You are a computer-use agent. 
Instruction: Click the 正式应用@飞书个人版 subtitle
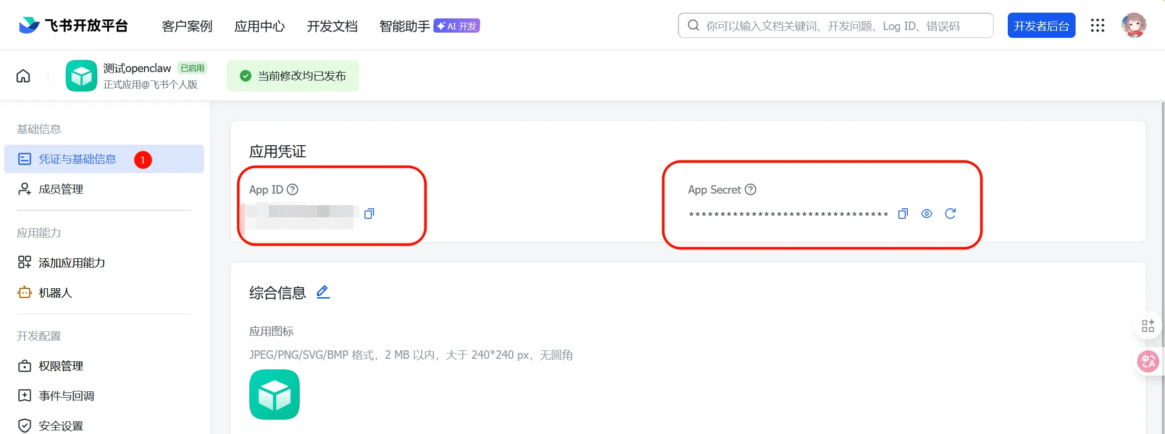150,84
